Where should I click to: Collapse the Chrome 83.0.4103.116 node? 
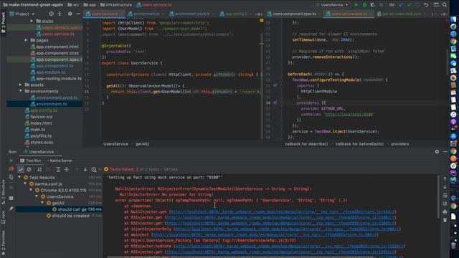click(x=31, y=190)
